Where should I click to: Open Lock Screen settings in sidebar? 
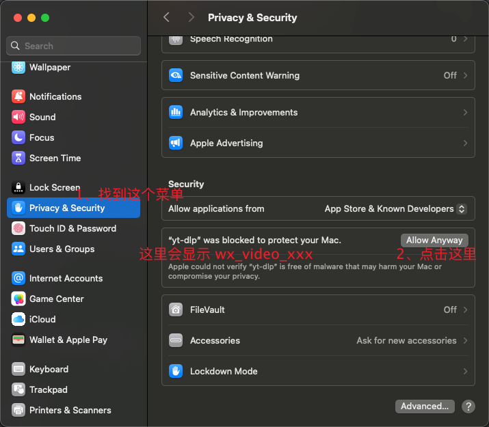point(54,187)
